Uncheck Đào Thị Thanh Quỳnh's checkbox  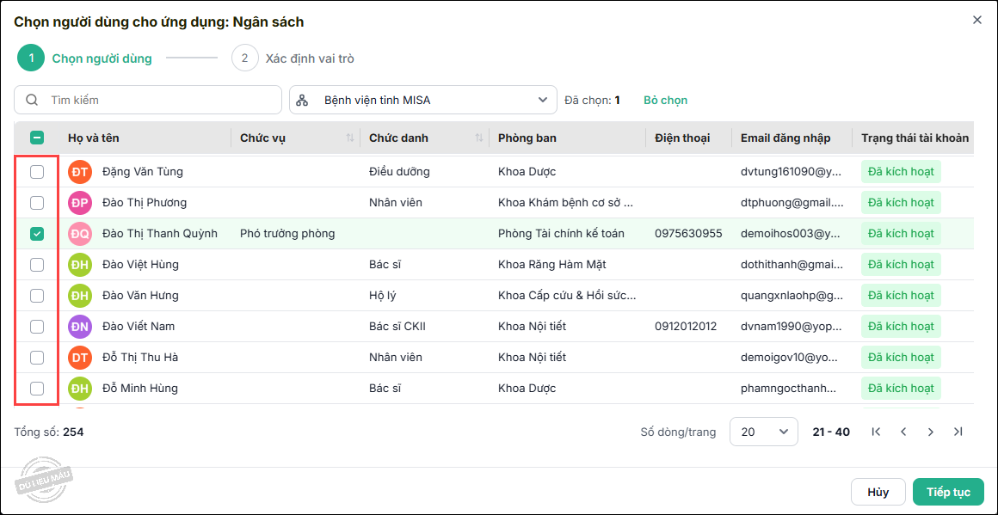point(37,234)
